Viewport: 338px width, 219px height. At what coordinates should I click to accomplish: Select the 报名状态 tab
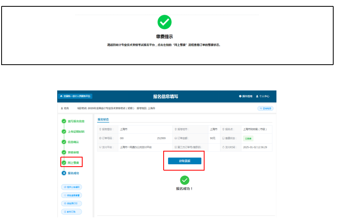tap(103, 119)
